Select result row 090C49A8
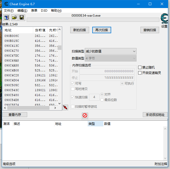 pyautogui.click(x=30, y=60)
